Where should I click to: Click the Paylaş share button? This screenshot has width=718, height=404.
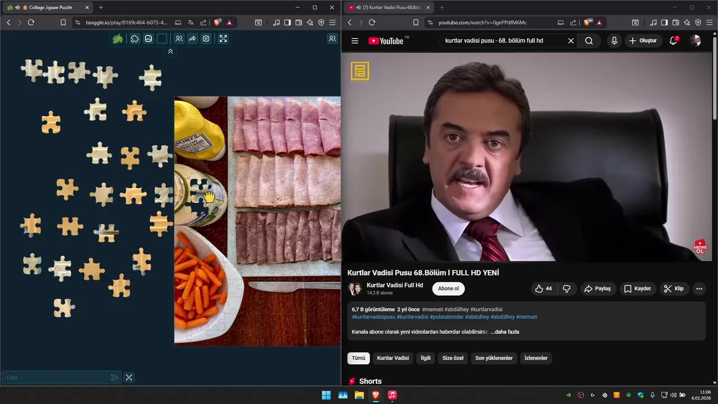[x=597, y=288]
